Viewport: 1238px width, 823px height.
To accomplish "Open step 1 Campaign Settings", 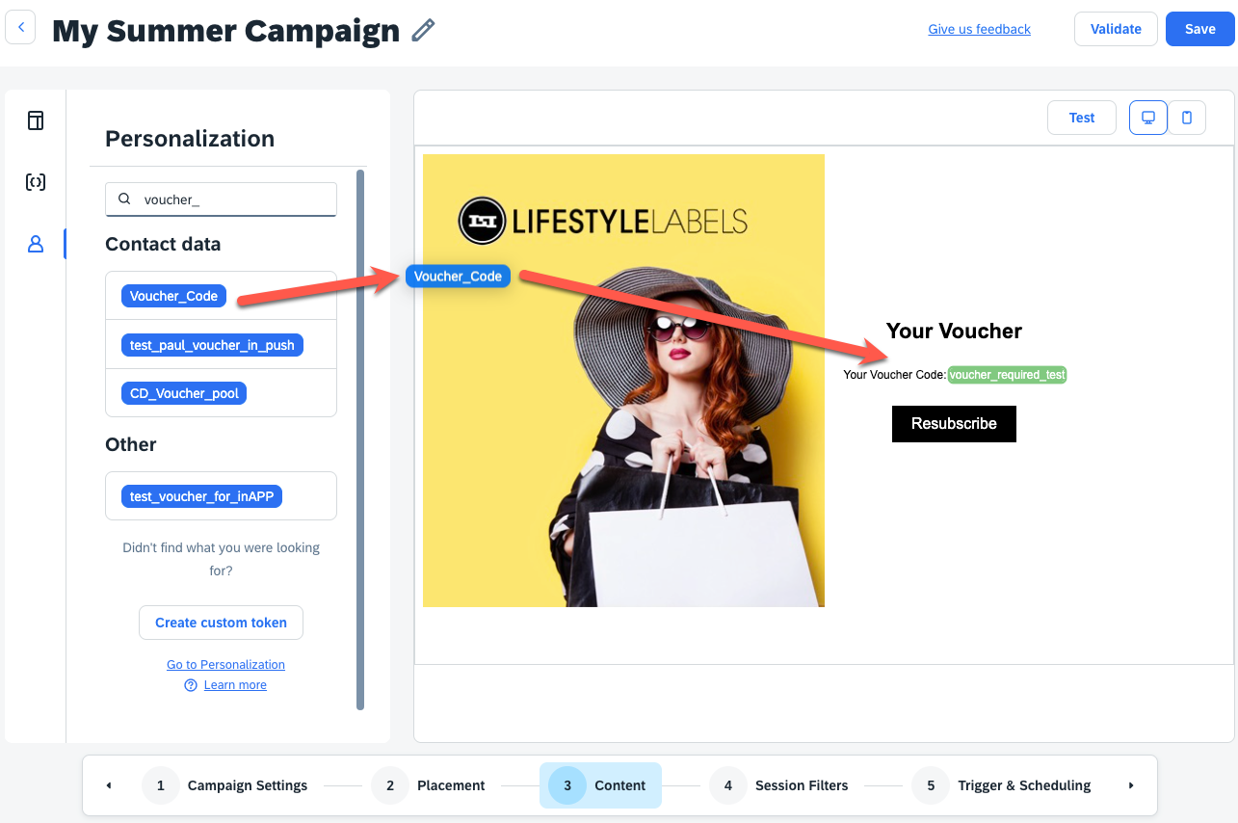I will coord(225,785).
